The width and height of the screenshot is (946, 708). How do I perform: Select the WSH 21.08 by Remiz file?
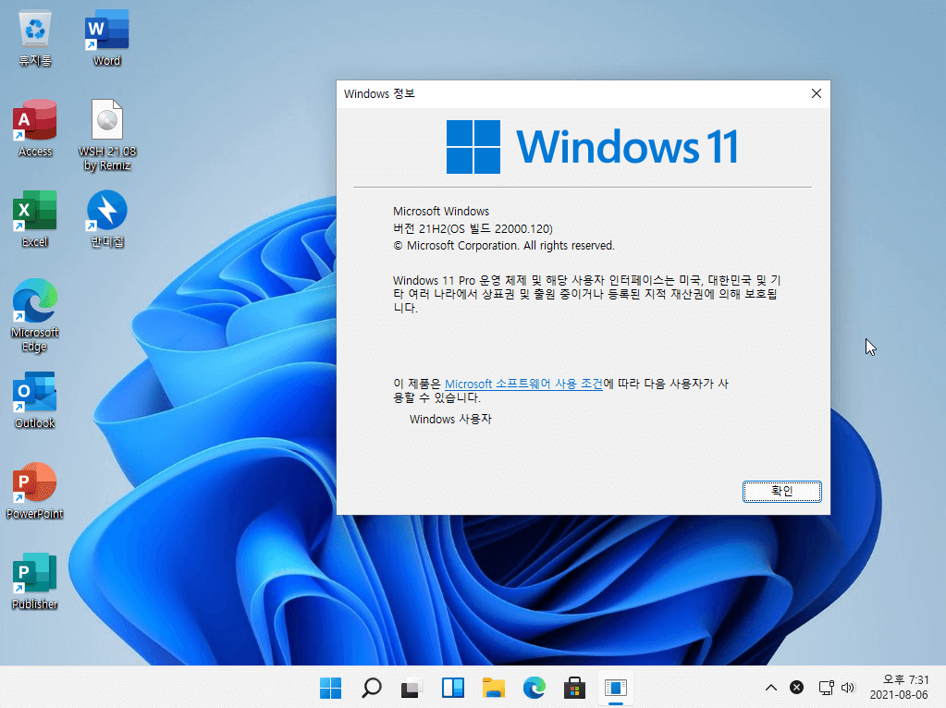106,135
